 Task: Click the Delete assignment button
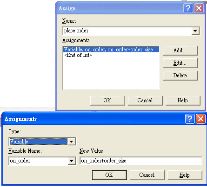pos(180,75)
